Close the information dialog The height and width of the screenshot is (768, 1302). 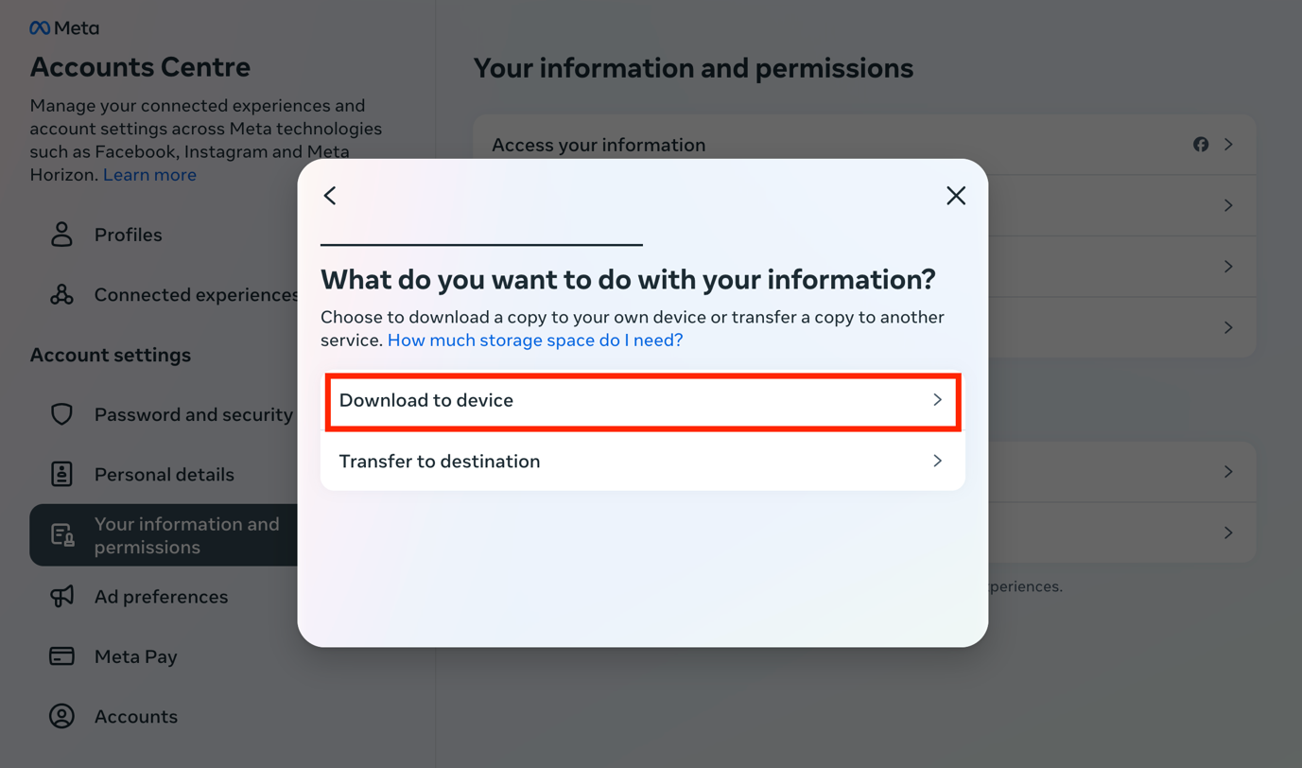(x=956, y=196)
